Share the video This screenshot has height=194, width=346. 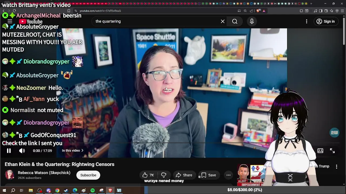coord(184,175)
